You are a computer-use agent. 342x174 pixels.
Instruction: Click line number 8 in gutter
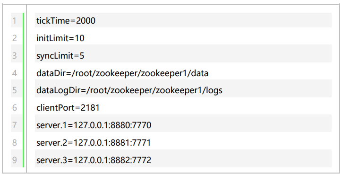(x=15, y=143)
